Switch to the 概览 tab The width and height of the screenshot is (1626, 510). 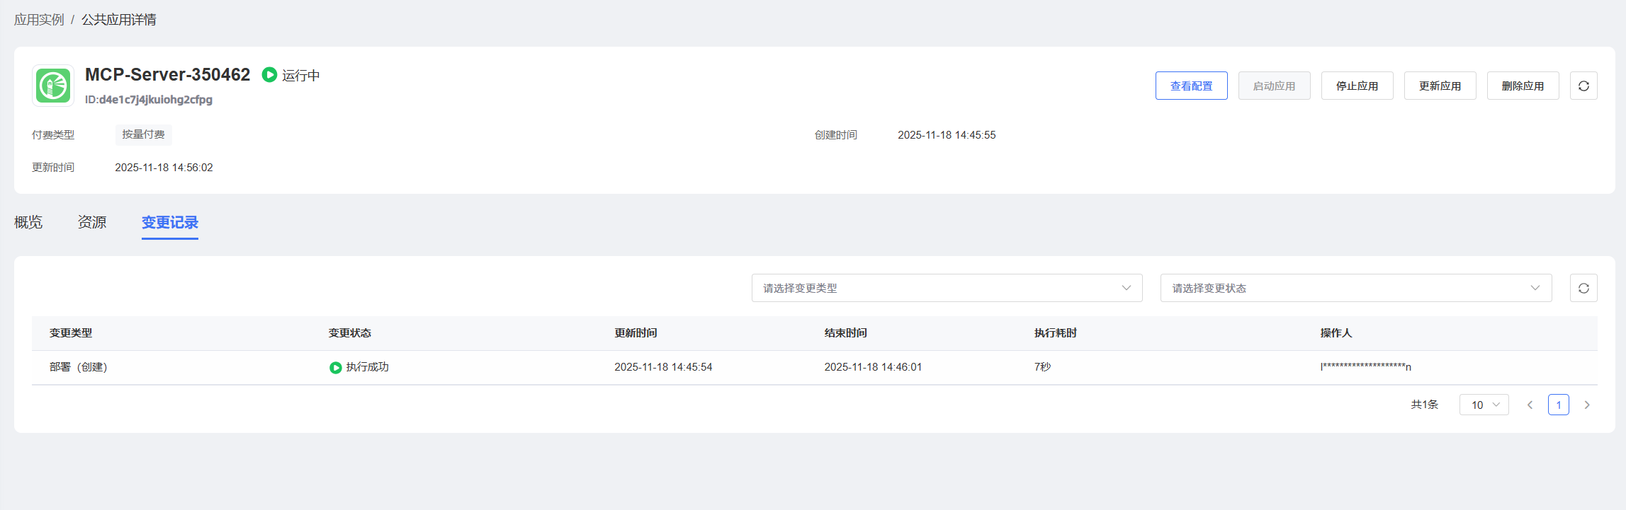click(28, 222)
